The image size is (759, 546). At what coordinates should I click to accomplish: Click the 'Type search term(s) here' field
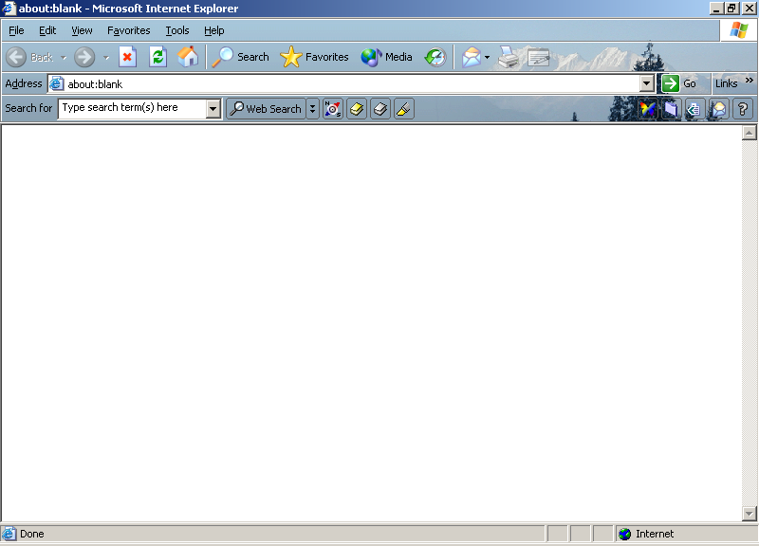point(132,109)
